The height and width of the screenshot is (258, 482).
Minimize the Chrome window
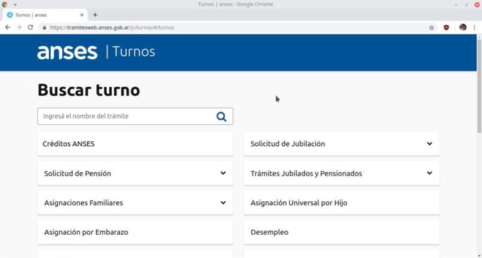coord(456,5)
